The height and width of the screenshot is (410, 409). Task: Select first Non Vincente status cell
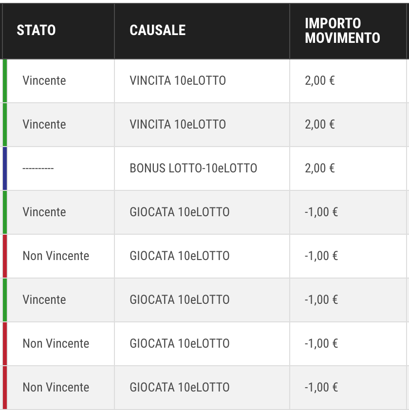pyautogui.click(x=56, y=256)
